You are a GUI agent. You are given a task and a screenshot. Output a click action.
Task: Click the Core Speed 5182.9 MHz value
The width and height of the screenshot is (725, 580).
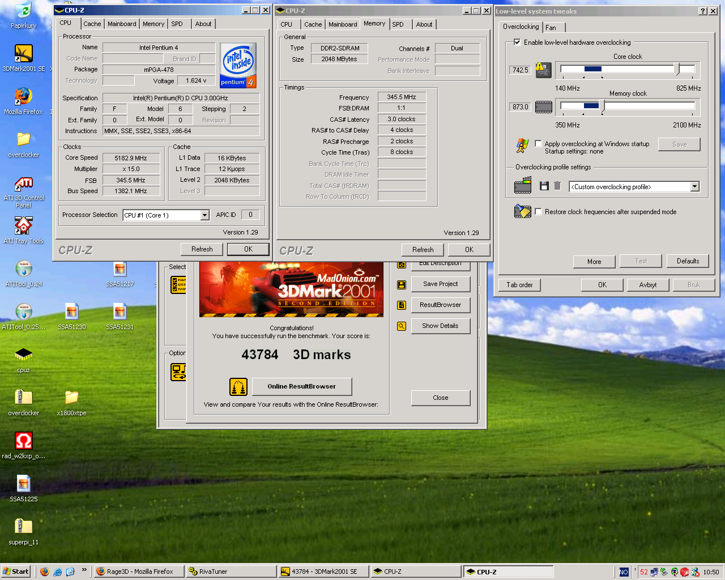pyautogui.click(x=130, y=158)
